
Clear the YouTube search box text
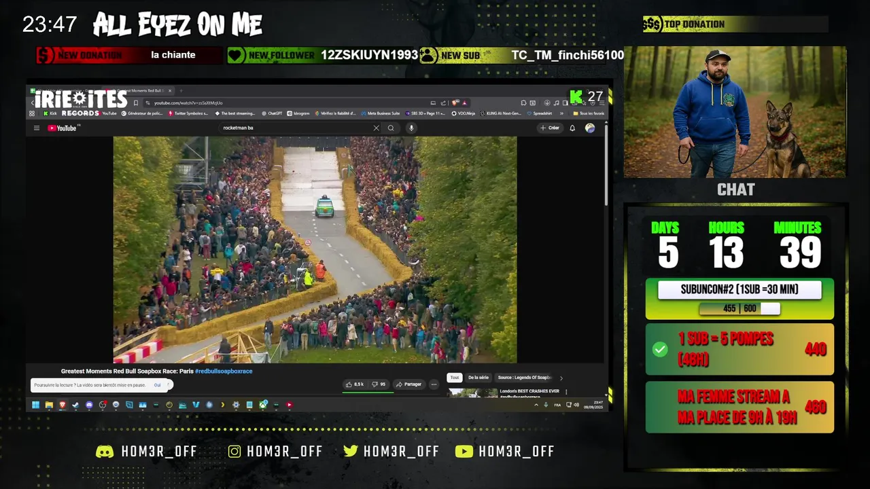(376, 128)
